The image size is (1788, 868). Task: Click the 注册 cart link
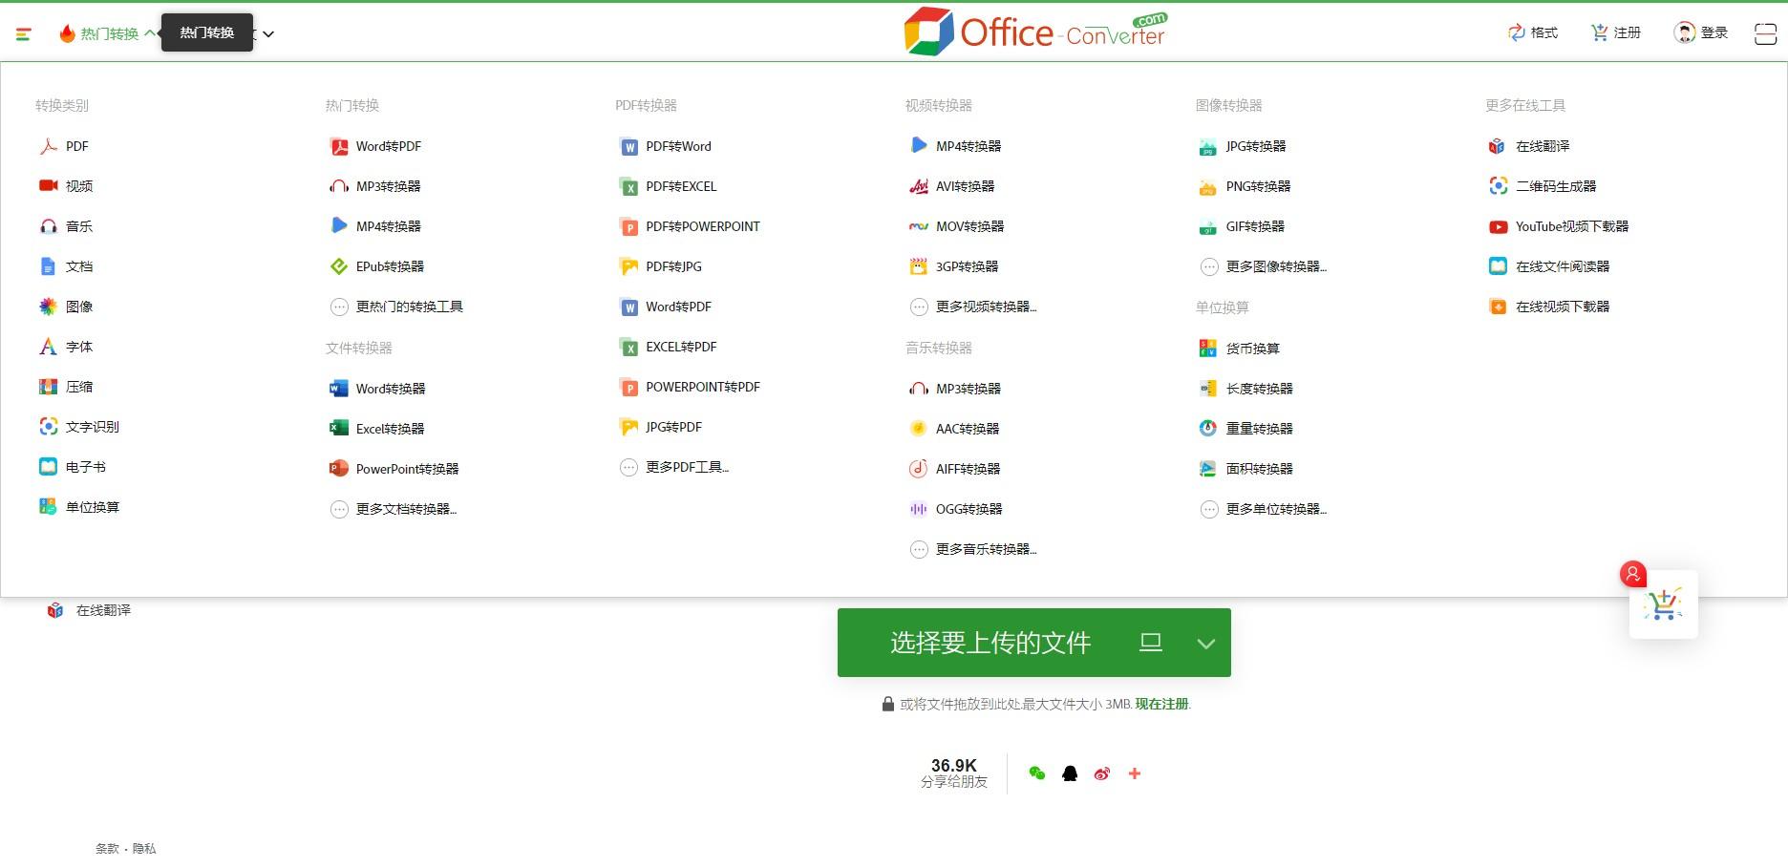tap(1616, 32)
